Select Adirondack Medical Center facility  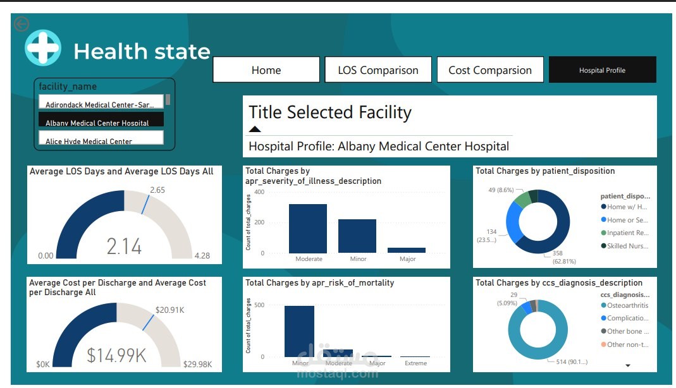[101, 102]
